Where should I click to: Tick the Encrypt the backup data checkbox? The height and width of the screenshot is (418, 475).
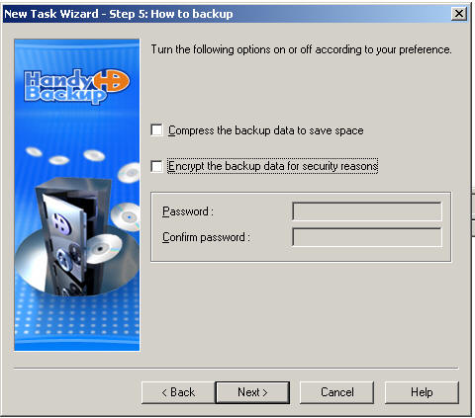coord(156,166)
